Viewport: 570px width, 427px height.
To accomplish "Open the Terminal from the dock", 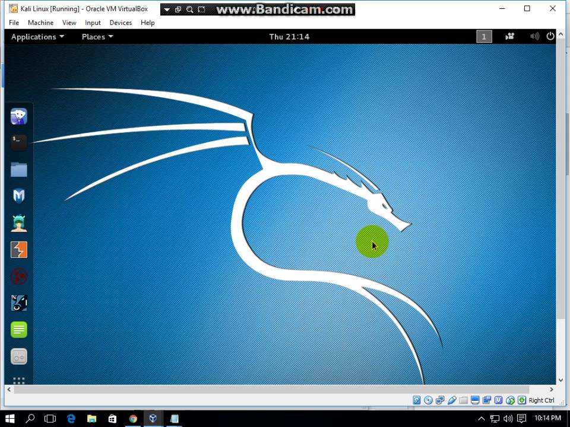I will (19, 142).
